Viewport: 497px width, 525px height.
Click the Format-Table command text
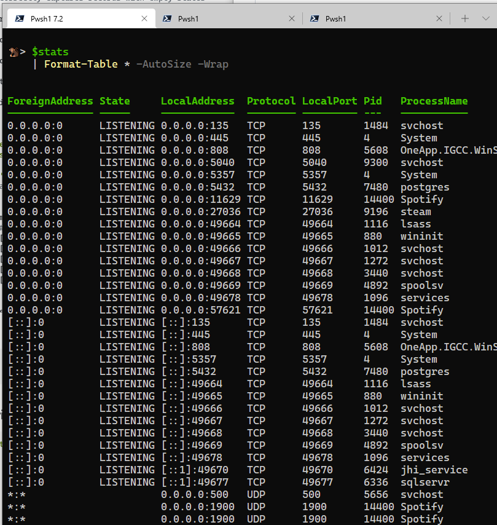click(x=81, y=65)
